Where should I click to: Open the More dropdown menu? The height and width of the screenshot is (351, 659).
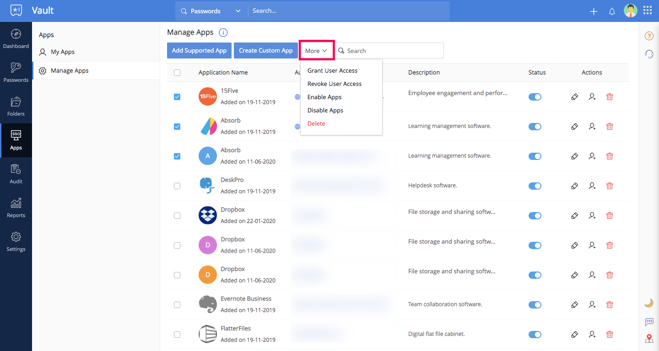[316, 50]
